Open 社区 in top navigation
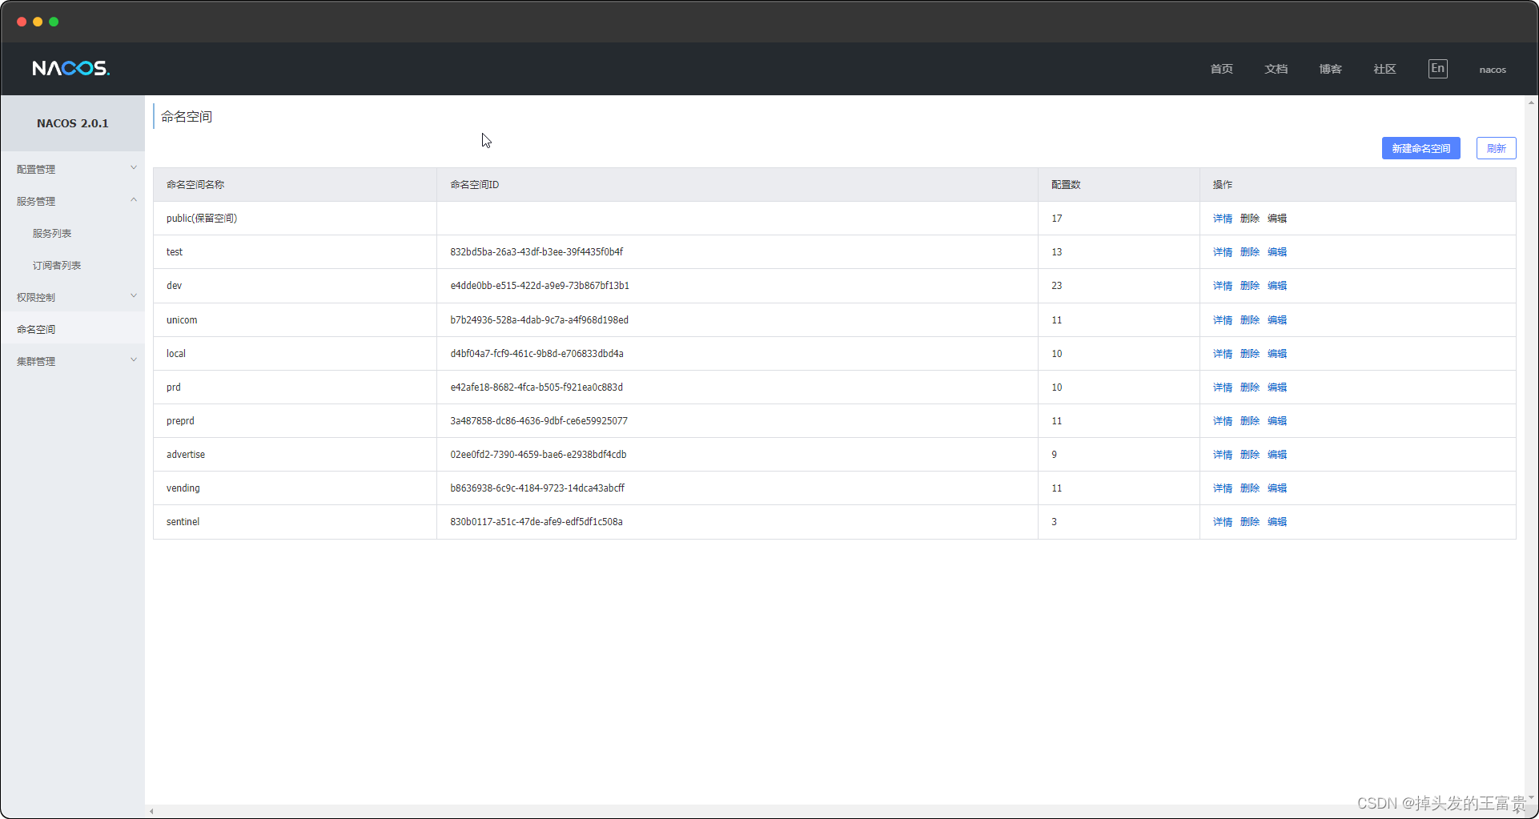Image resolution: width=1539 pixels, height=819 pixels. point(1384,69)
